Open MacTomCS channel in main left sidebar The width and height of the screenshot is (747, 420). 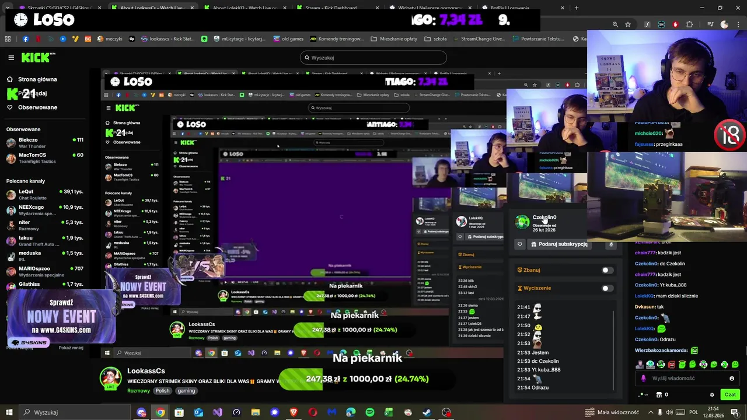45,158
